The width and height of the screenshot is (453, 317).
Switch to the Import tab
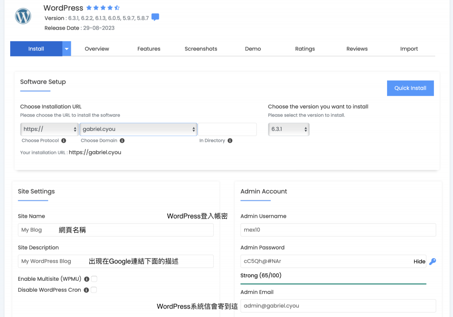[x=409, y=49]
